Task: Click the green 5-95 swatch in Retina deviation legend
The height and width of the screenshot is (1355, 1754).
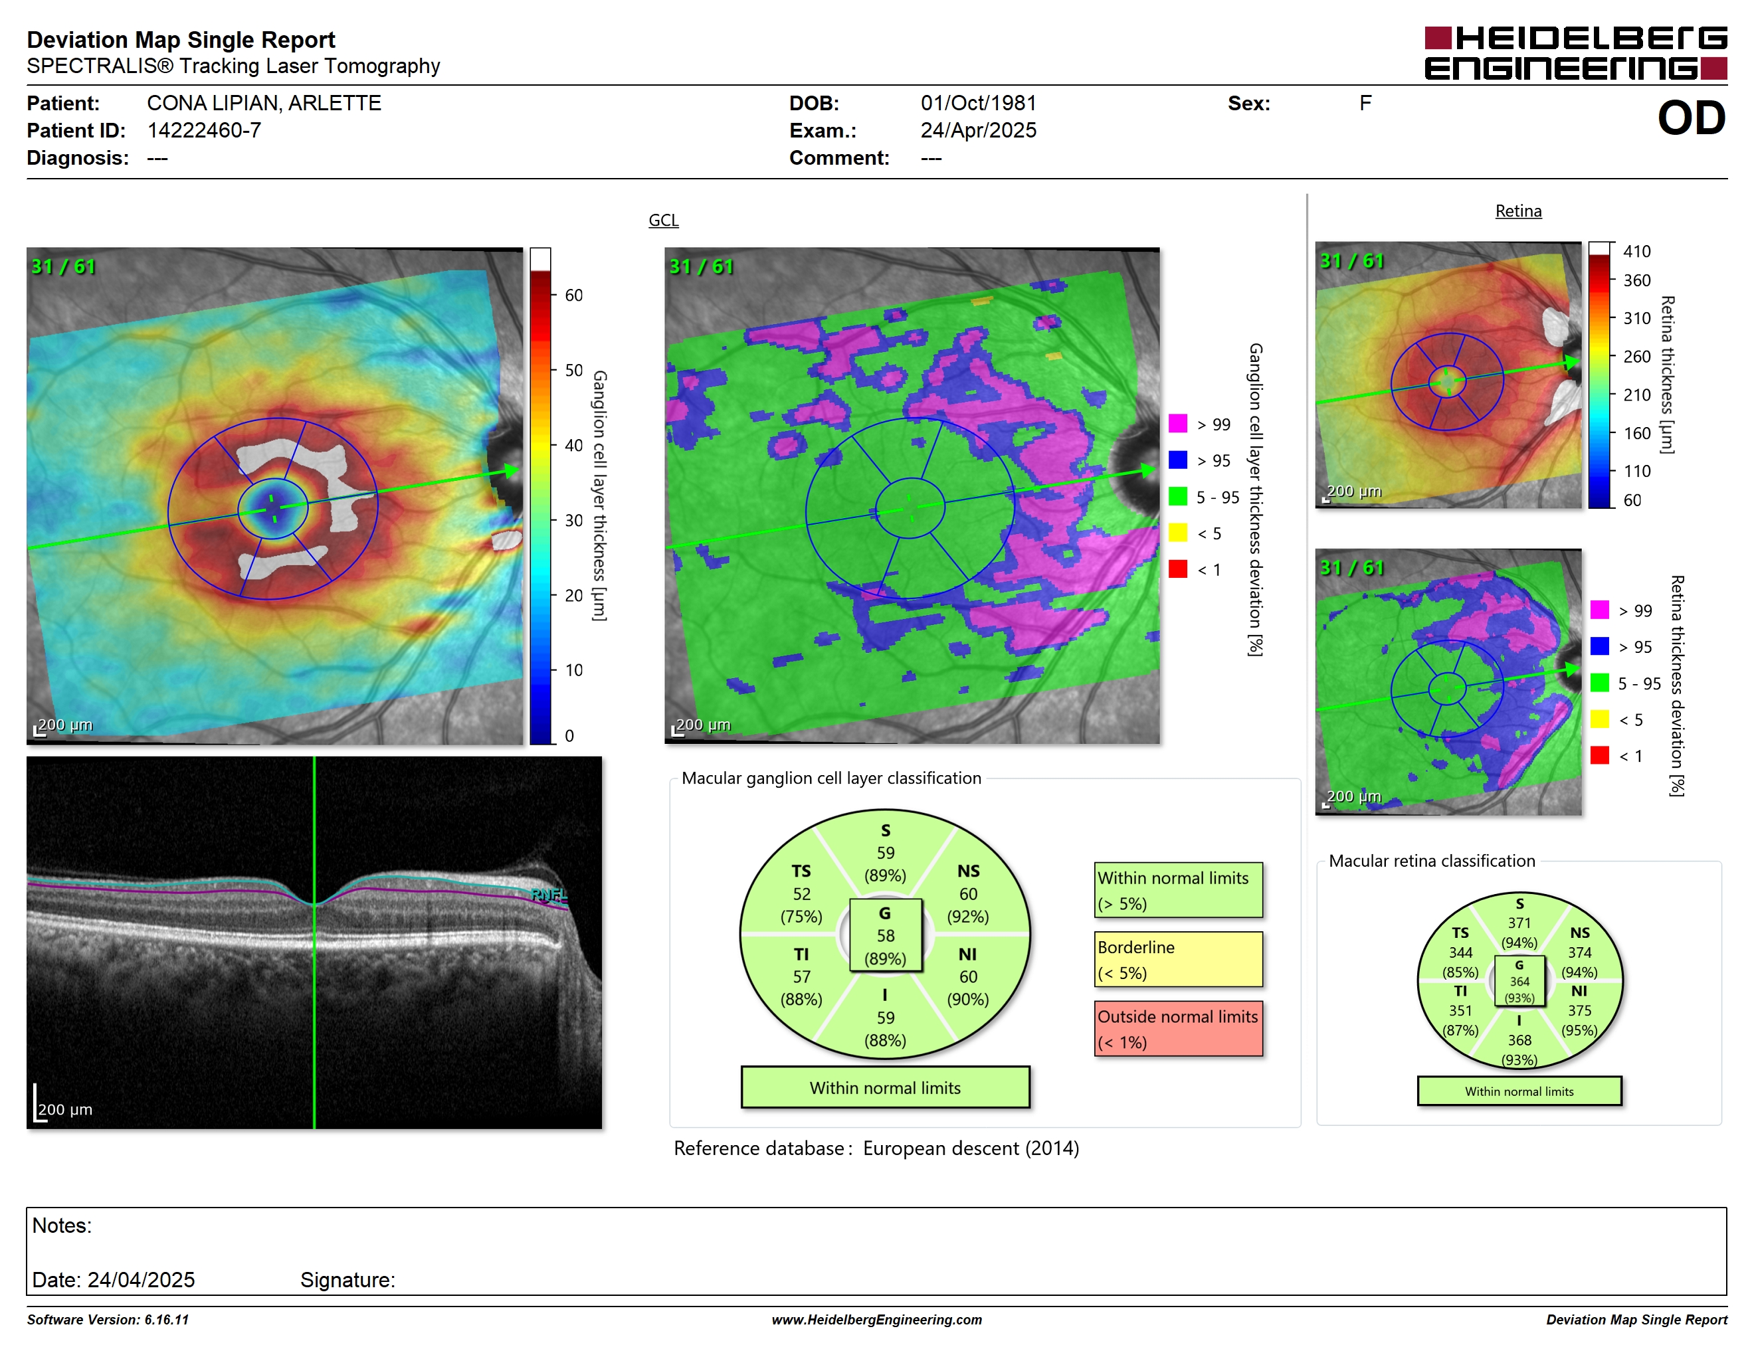Action: tap(1599, 682)
